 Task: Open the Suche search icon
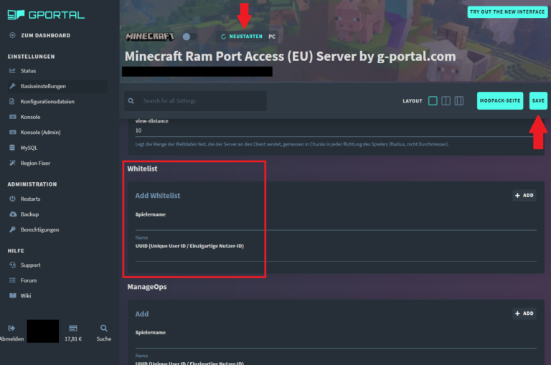click(x=103, y=328)
